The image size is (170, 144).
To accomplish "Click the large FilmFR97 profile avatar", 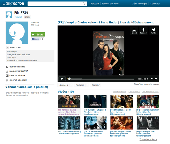I will click(x=17, y=33).
